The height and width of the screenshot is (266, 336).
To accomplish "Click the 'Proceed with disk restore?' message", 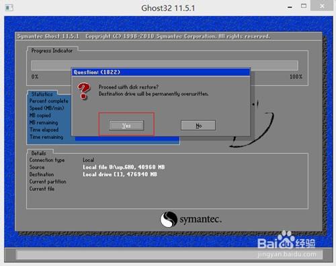I will (128, 87).
